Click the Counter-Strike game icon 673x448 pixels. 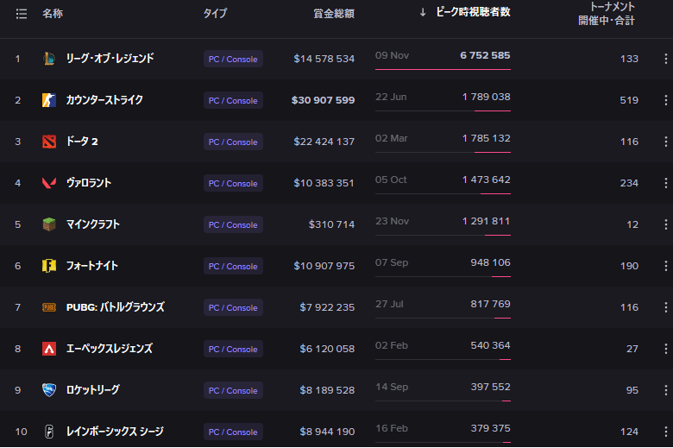coord(49,100)
